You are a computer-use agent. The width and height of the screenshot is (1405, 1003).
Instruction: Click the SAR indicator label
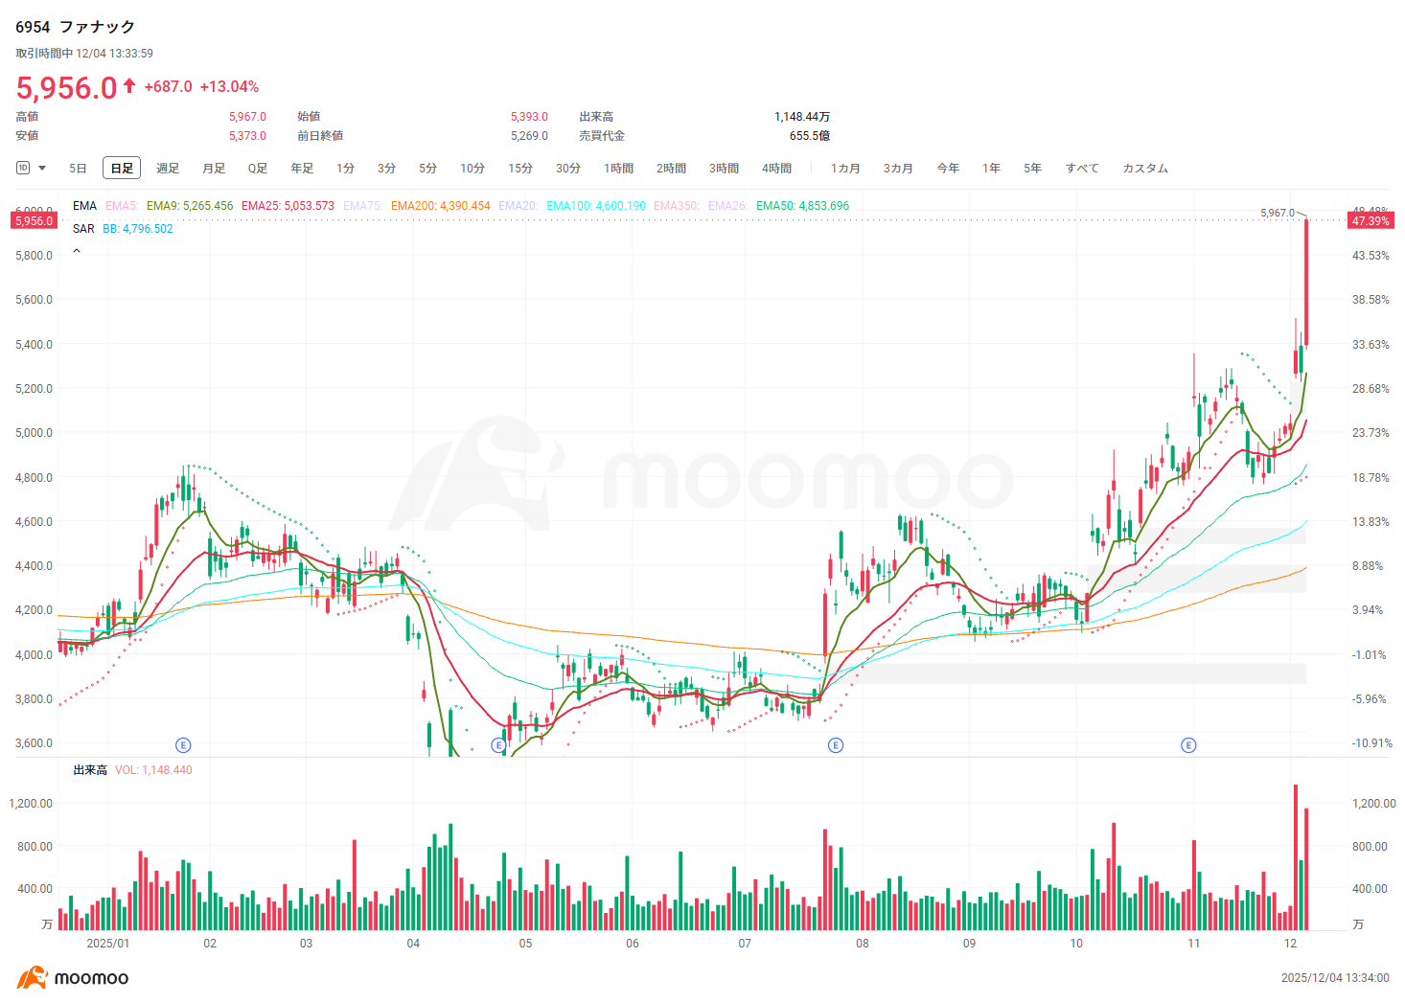(83, 229)
